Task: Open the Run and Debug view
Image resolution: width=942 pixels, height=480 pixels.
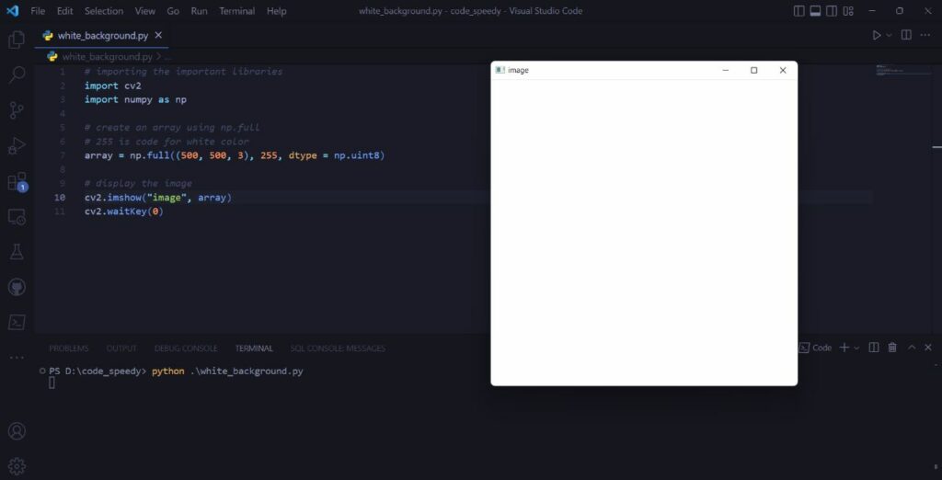Action: tap(17, 146)
